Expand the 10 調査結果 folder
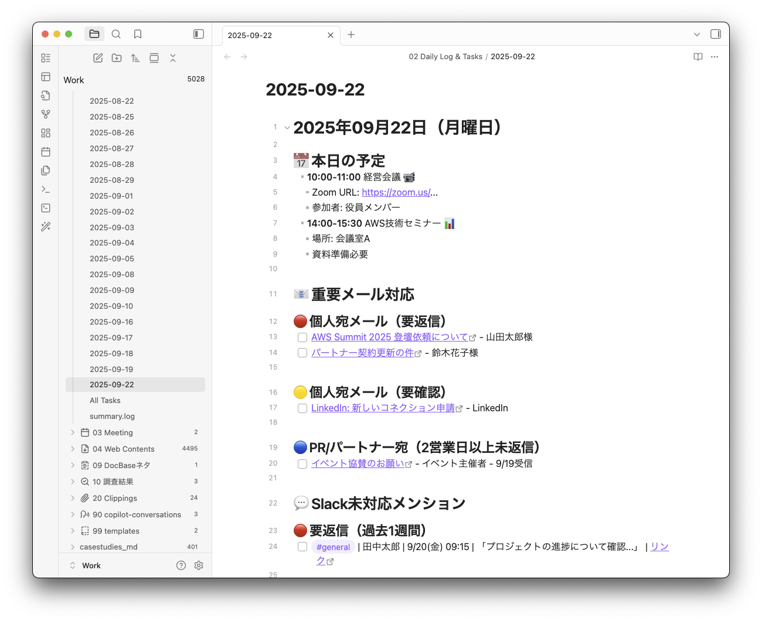 tap(73, 482)
